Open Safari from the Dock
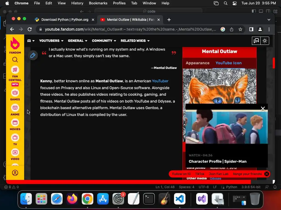Viewport: 281px width, 210px height. tap(57, 199)
